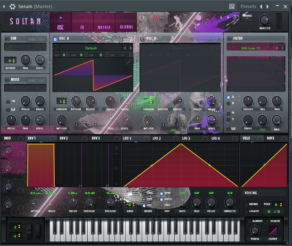This screenshot has height=246, width=292.
Task: Toggle noise one-shot arrow checkbox
Action: 8,102
